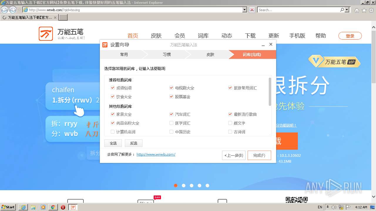Click 完成(F) finish button
The width and height of the screenshot is (376, 211).
(259, 155)
